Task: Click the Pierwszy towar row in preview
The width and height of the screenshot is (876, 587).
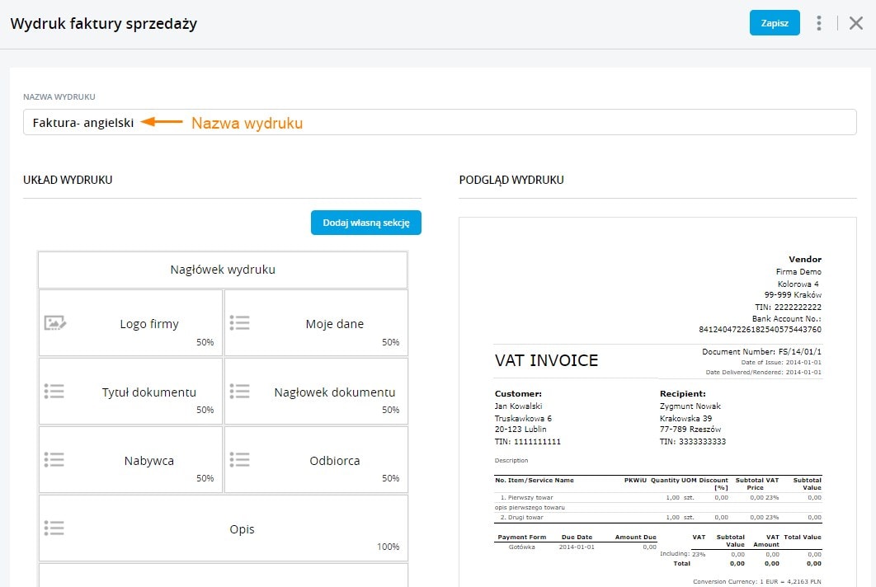Action: pyautogui.click(x=658, y=497)
